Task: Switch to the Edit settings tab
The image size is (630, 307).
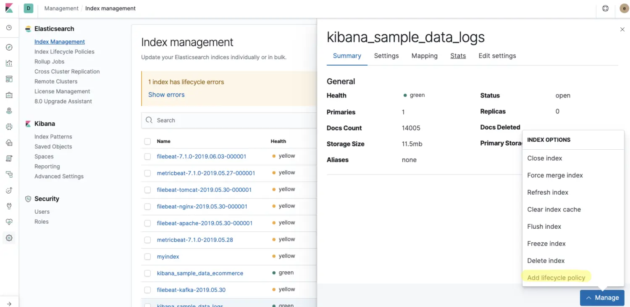Action: click(497, 56)
